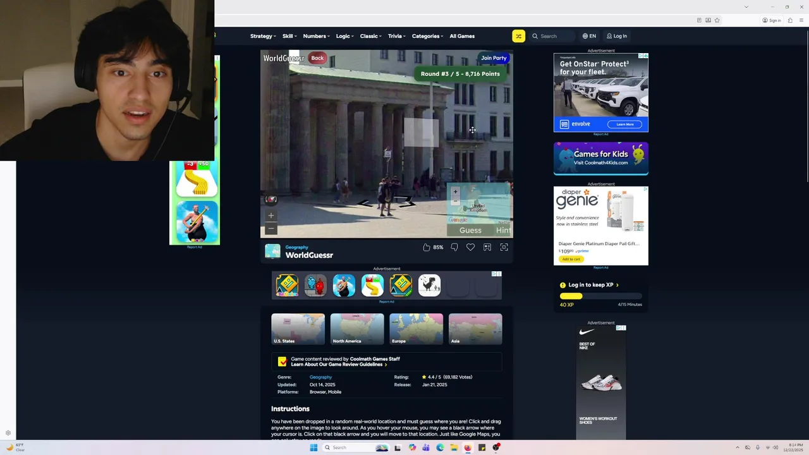Open the Chrome Dino game icon in ad strip
809x455 pixels.
click(x=429, y=285)
